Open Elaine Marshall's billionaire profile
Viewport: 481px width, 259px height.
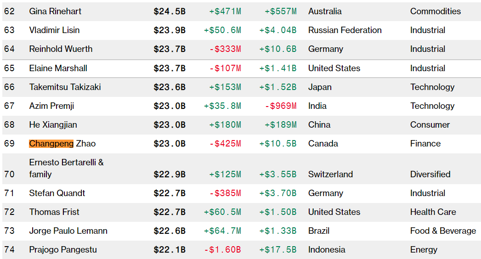[x=58, y=68]
